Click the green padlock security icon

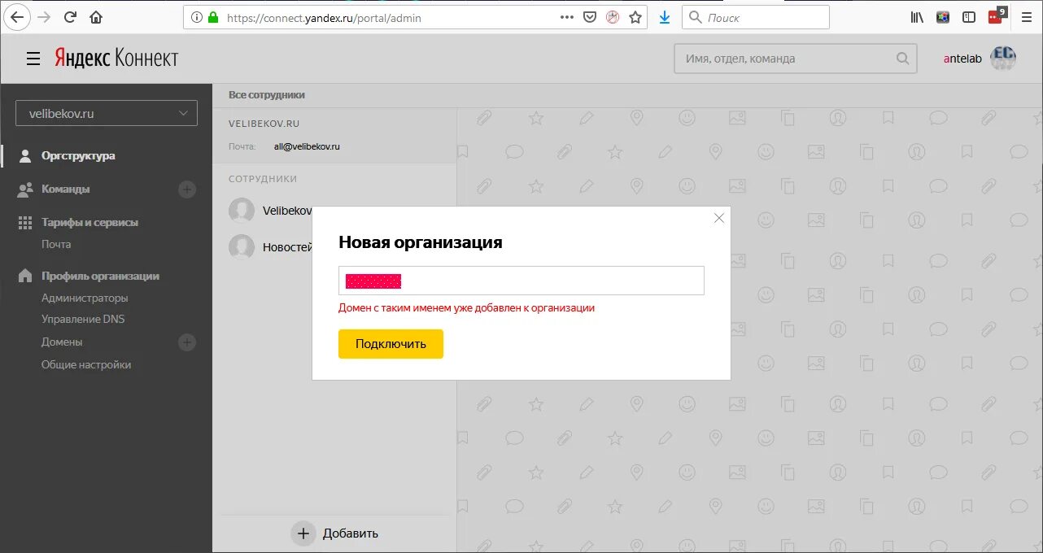[213, 17]
